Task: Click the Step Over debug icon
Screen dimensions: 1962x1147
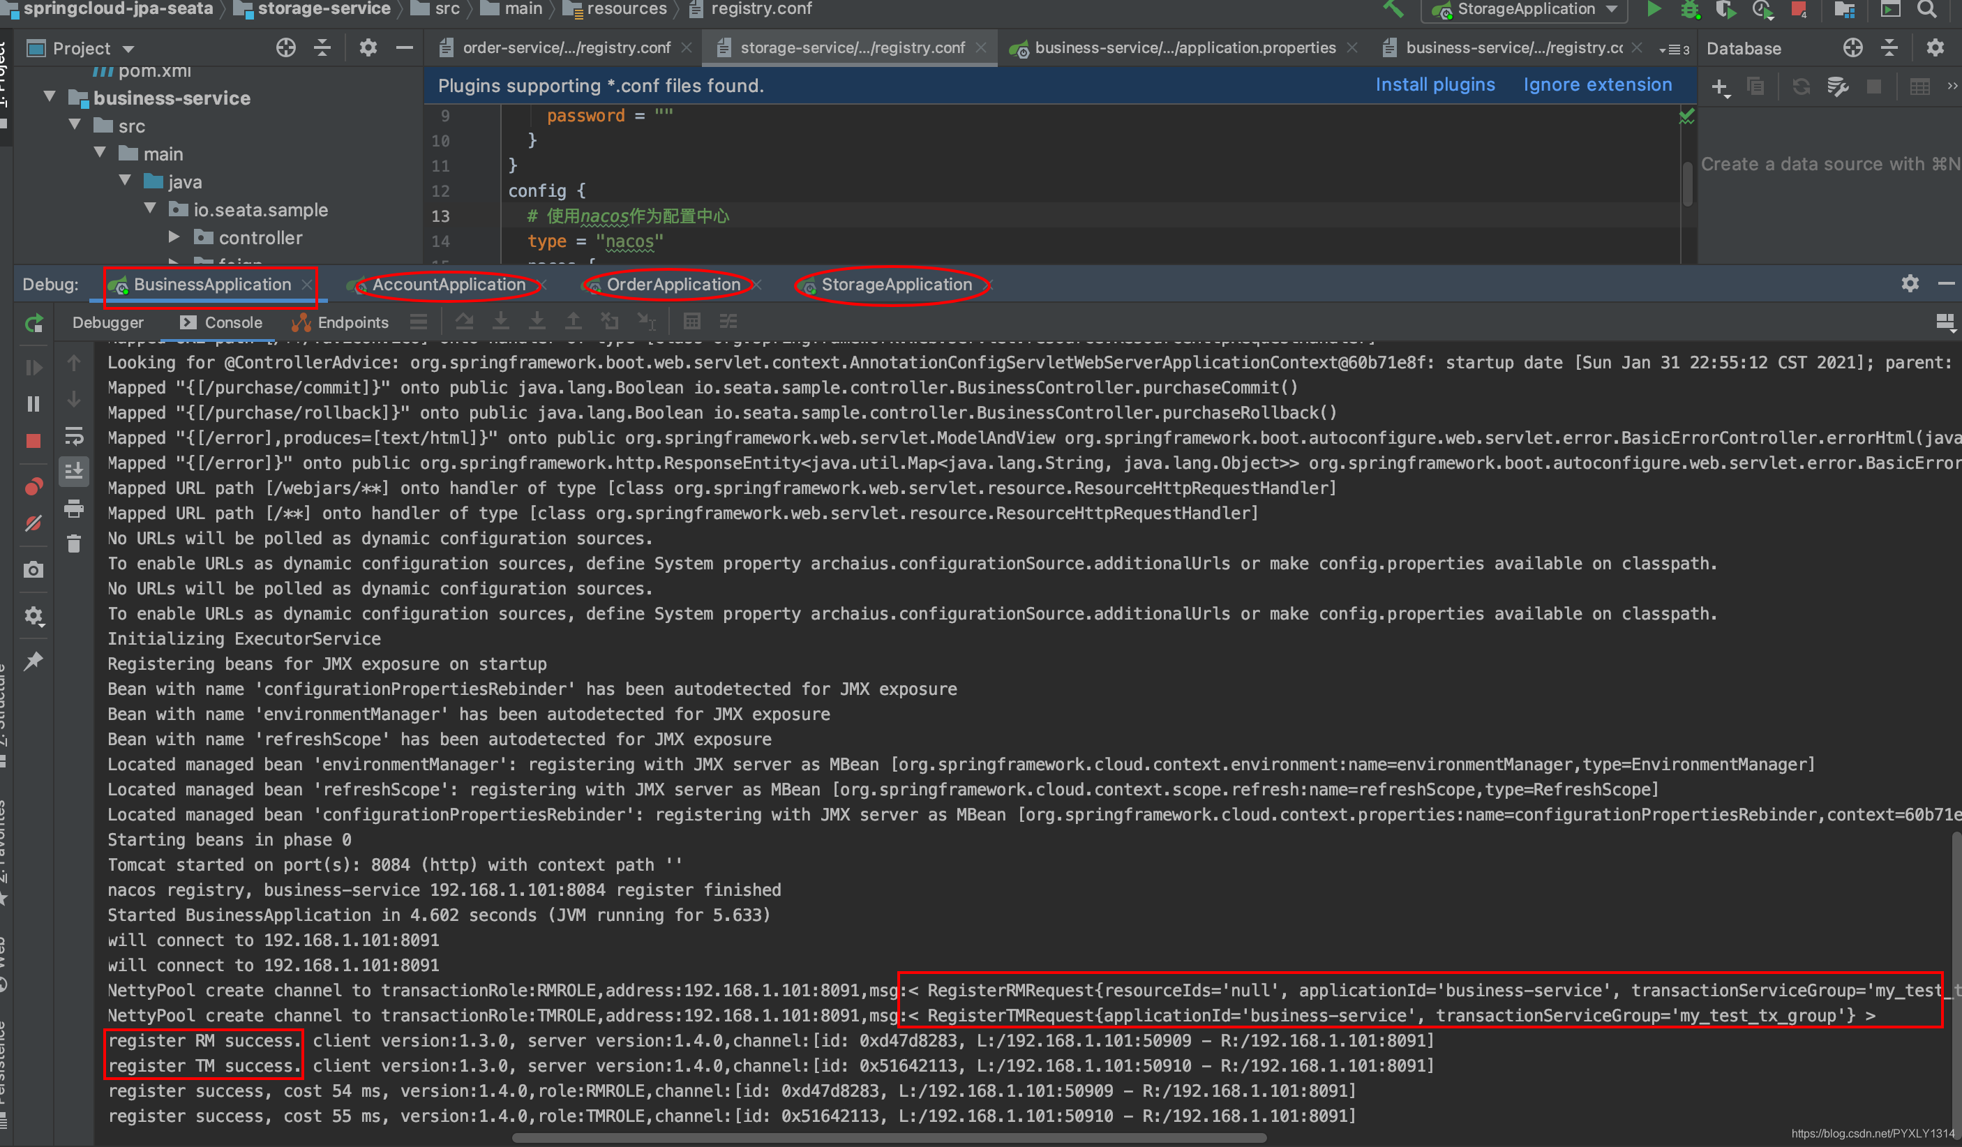Action: [x=465, y=321]
